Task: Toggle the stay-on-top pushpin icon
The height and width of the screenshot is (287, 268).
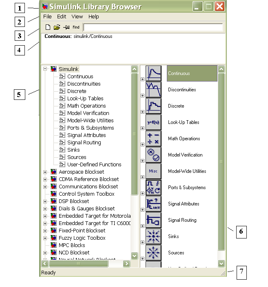Action: (x=66, y=27)
